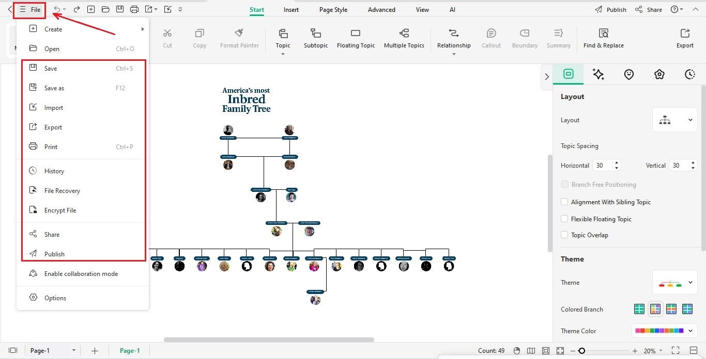Switch to the Page Style tab

pyautogui.click(x=333, y=10)
